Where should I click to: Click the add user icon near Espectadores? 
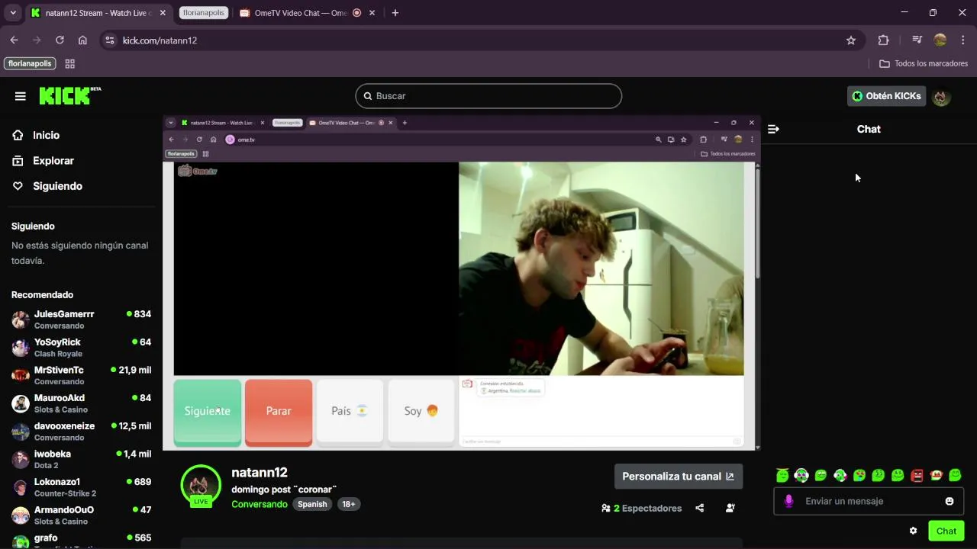pyautogui.click(x=730, y=508)
